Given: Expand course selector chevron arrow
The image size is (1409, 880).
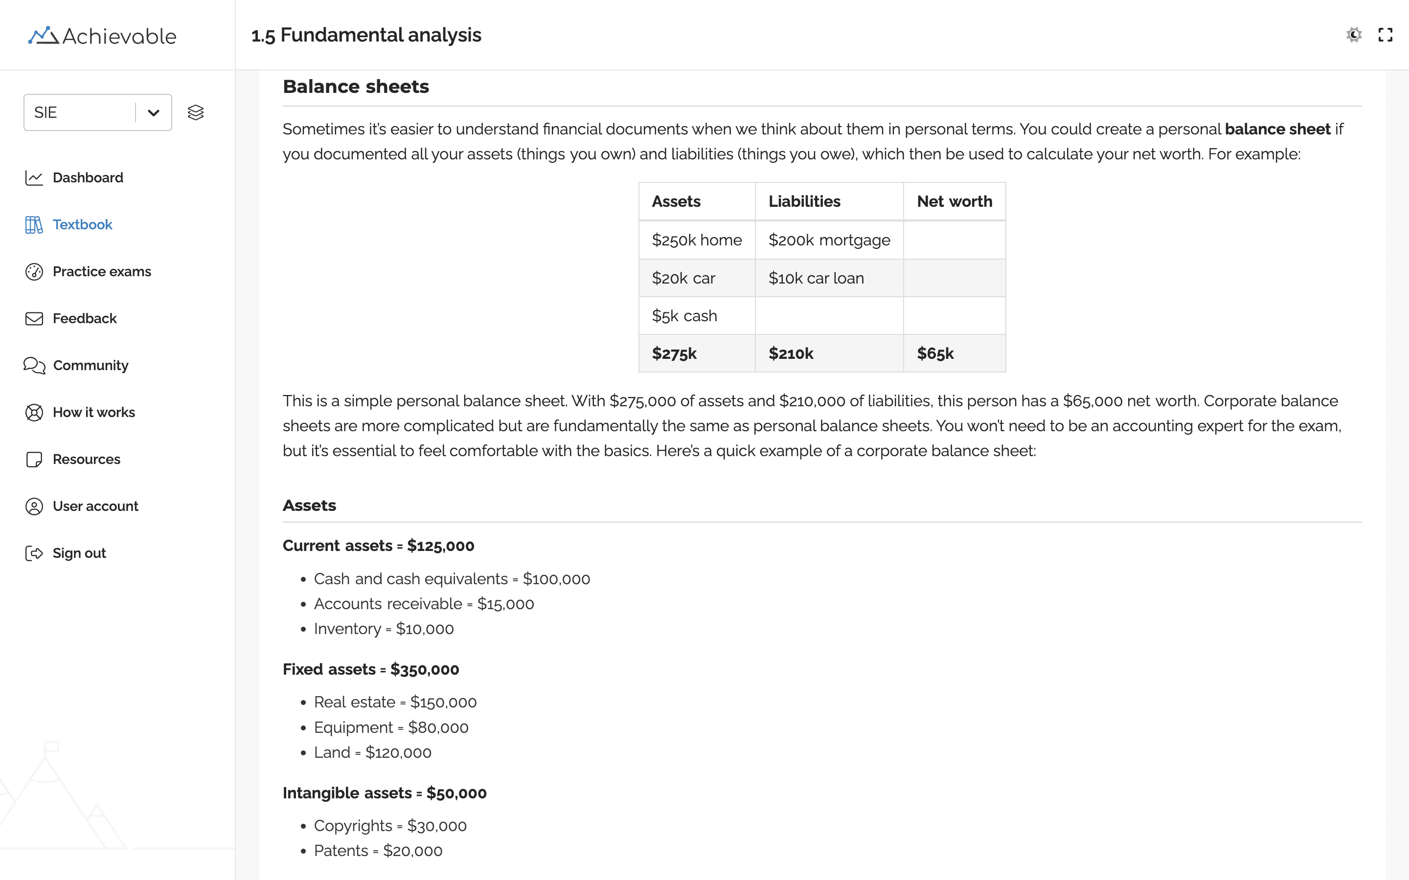Looking at the screenshot, I should 154,112.
